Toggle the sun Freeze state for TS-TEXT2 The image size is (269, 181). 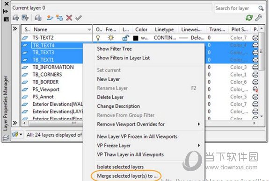(x=111, y=38)
